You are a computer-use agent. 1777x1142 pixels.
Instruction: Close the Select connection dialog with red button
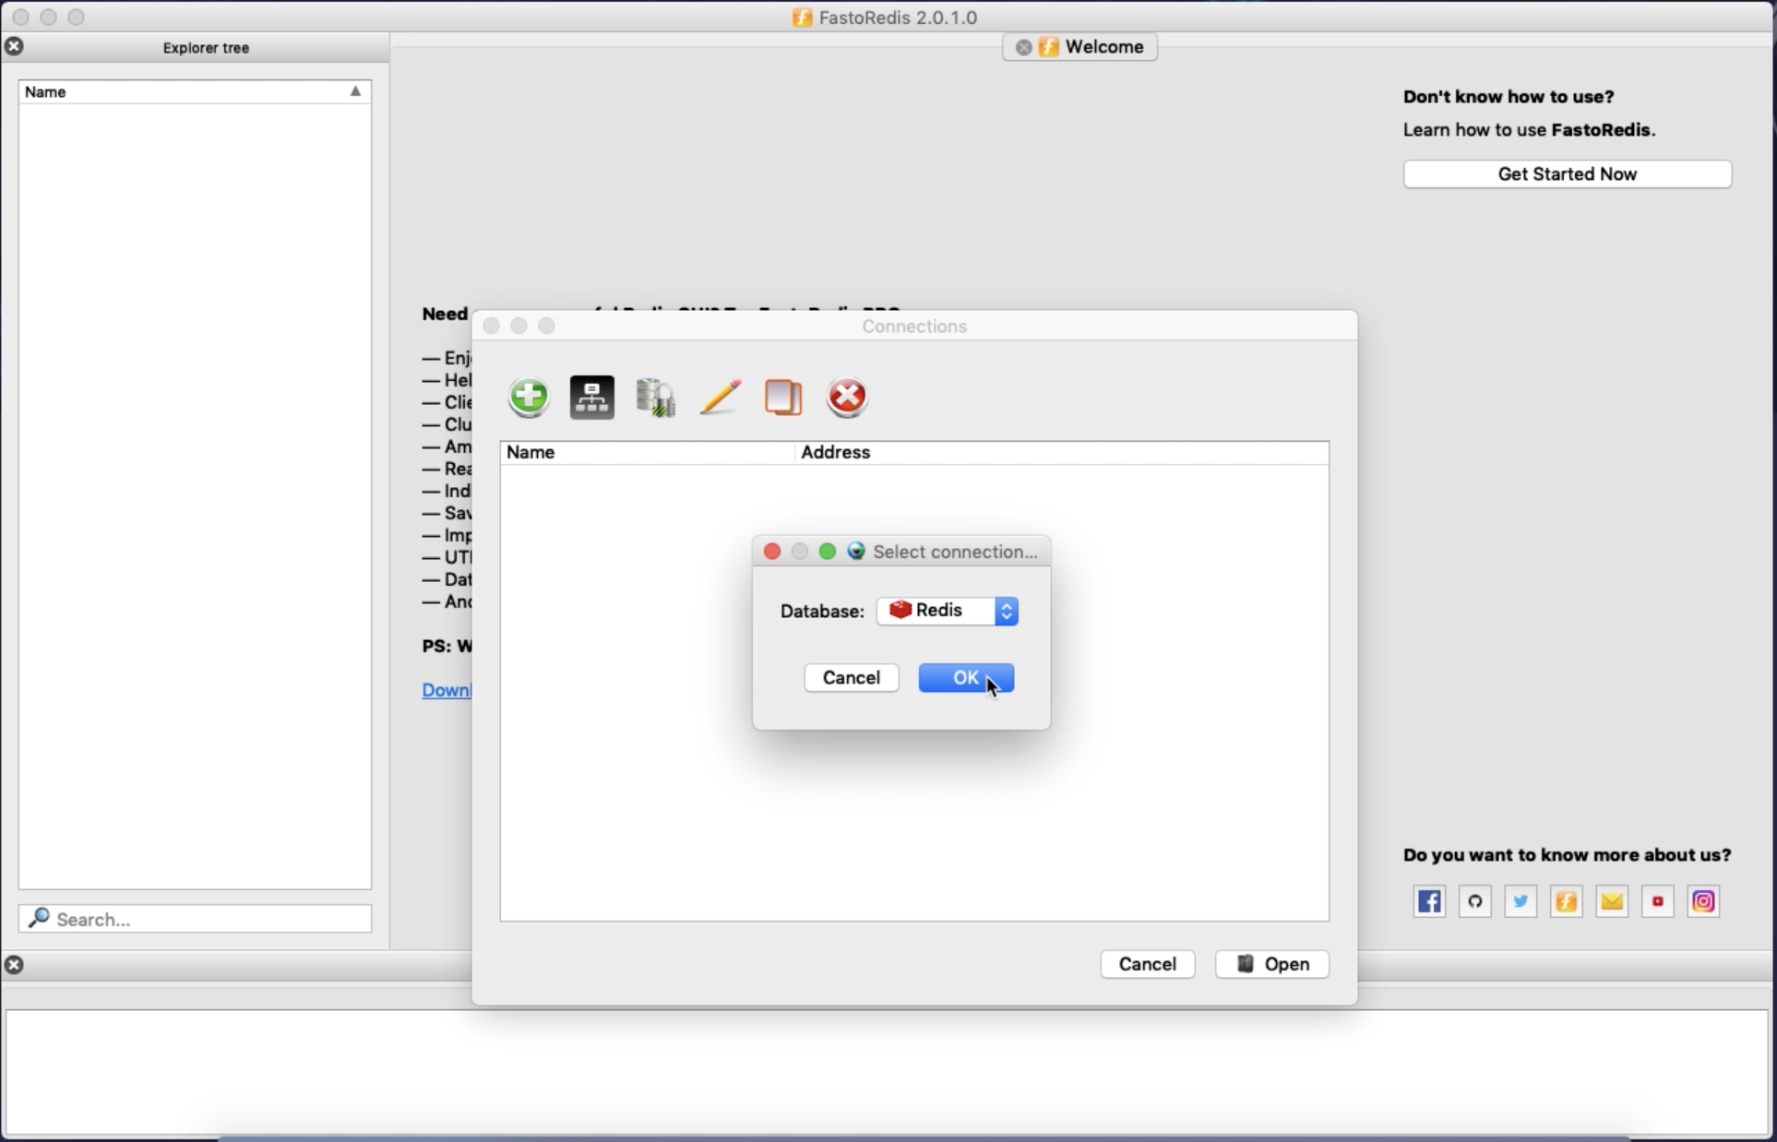coord(772,552)
